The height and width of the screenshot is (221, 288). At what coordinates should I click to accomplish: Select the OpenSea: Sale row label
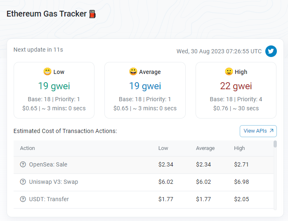48,164
